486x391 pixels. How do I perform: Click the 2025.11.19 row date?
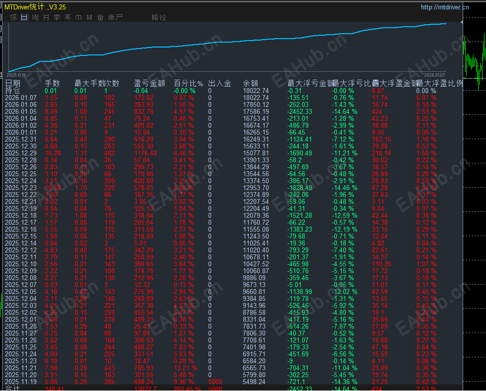coord(20,382)
